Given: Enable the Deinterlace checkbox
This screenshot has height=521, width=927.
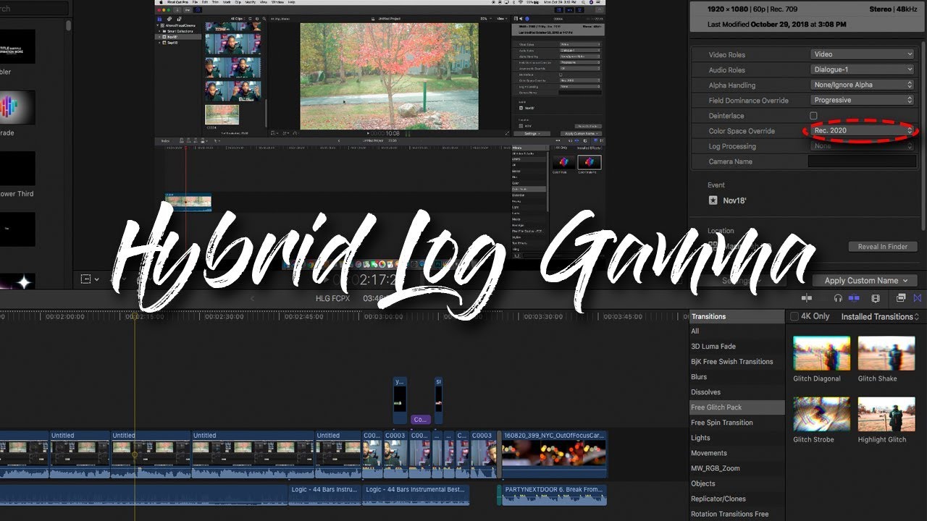Looking at the screenshot, I should [813, 116].
